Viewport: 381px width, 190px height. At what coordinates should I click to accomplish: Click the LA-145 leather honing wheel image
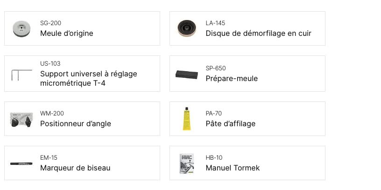(187, 28)
